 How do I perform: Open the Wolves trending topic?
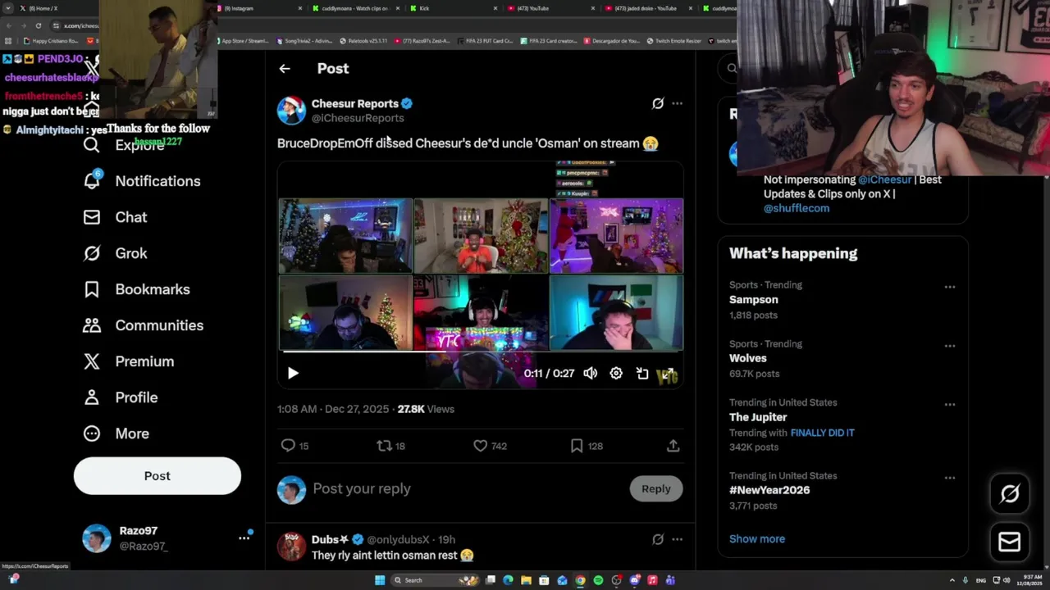tap(748, 358)
